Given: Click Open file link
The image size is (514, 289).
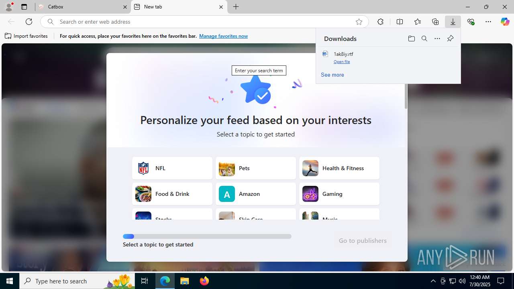Looking at the screenshot, I should 342,62.
